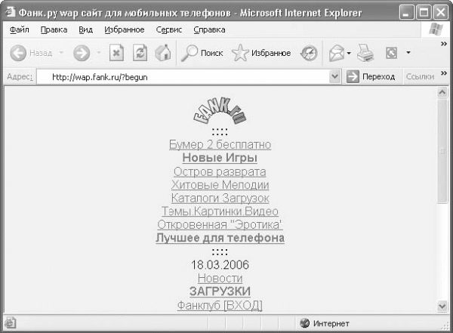Click the title bar page icon
The width and height of the screenshot is (453, 333).
tap(11, 12)
